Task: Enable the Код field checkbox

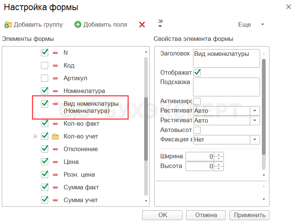Action: [45, 66]
